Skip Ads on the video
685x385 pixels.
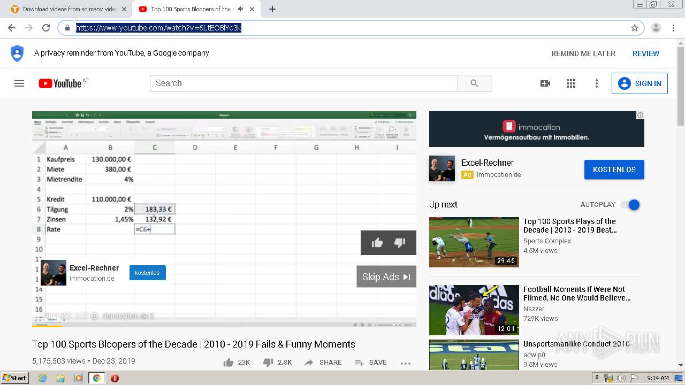pyautogui.click(x=386, y=276)
